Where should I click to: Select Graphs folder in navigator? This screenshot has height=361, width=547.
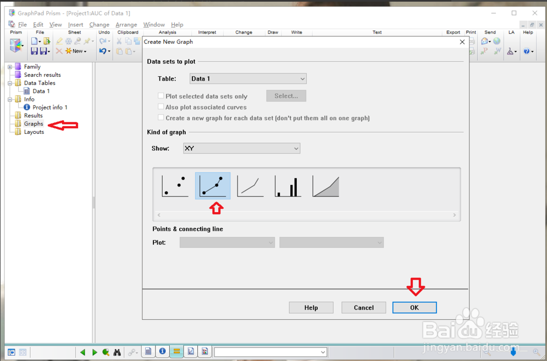(x=34, y=123)
